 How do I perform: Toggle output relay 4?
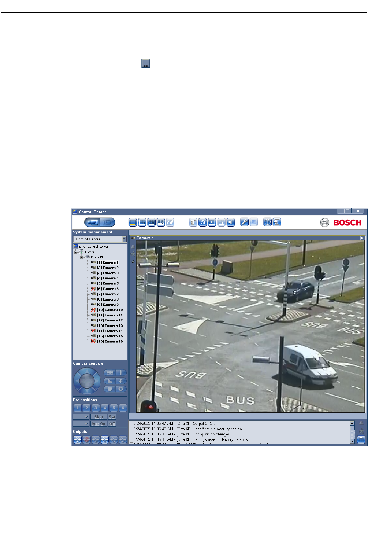pyautogui.click(x=105, y=440)
